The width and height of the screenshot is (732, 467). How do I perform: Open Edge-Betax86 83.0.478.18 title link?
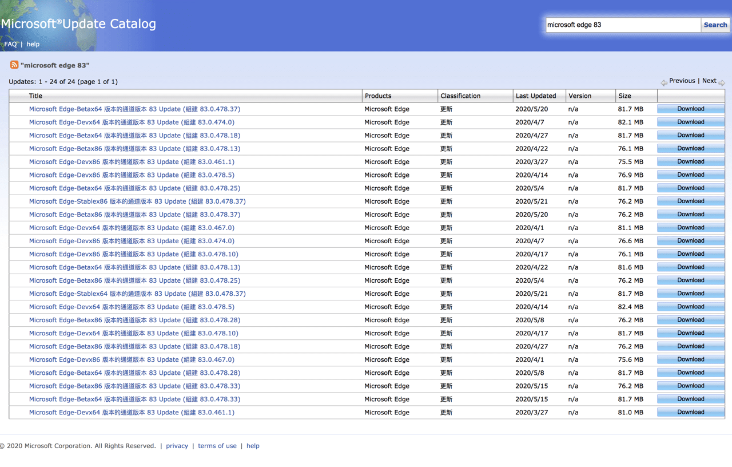pyautogui.click(x=134, y=346)
